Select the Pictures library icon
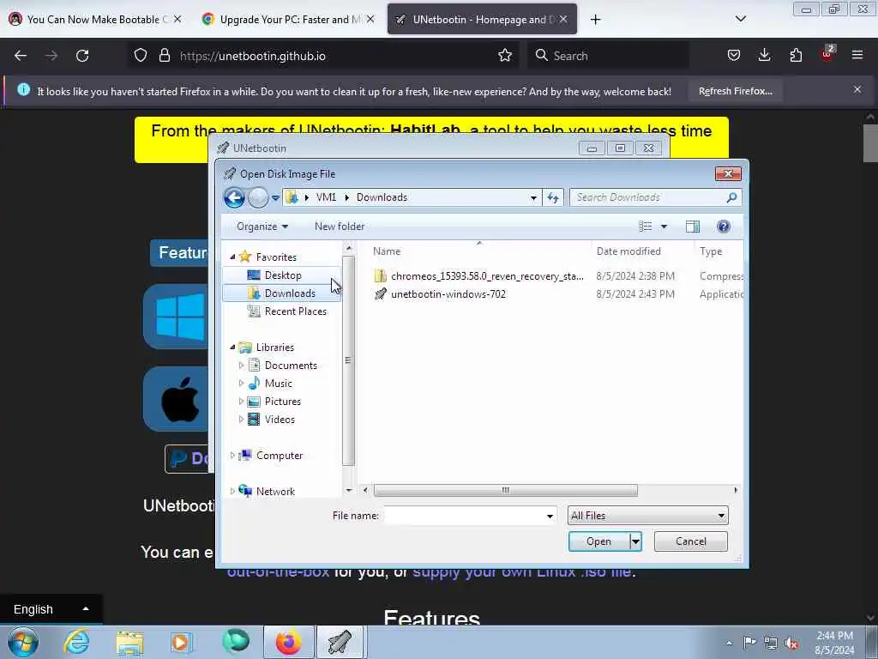This screenshot has height=659, width=878. pos(254,402)
